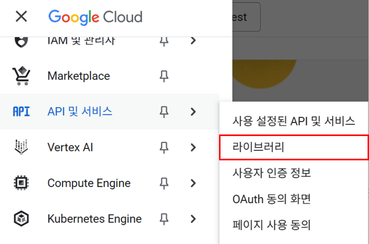Screen dimensions: 369x244
Task: Click the Marketplace shopping cart icon
Action: click(21, 76)
